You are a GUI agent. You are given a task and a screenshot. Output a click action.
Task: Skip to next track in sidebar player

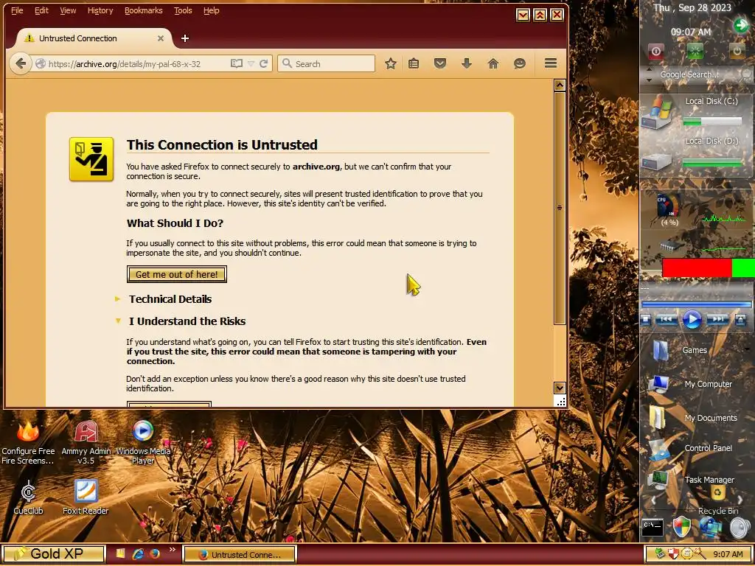click(x=717, y=319)
